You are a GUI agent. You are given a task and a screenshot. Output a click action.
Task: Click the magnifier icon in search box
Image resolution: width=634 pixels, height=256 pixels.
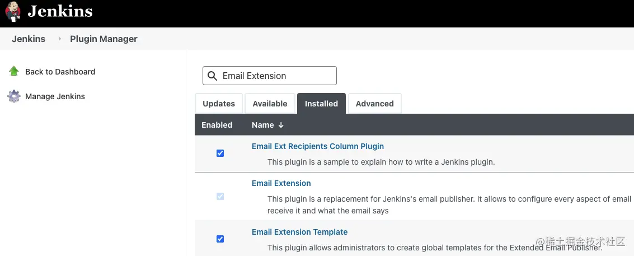[212, 76]
